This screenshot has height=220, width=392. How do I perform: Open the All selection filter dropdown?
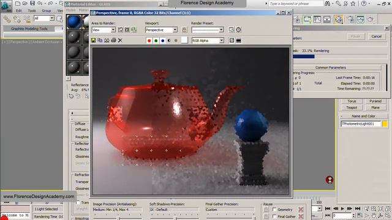[x=51, y=18]
